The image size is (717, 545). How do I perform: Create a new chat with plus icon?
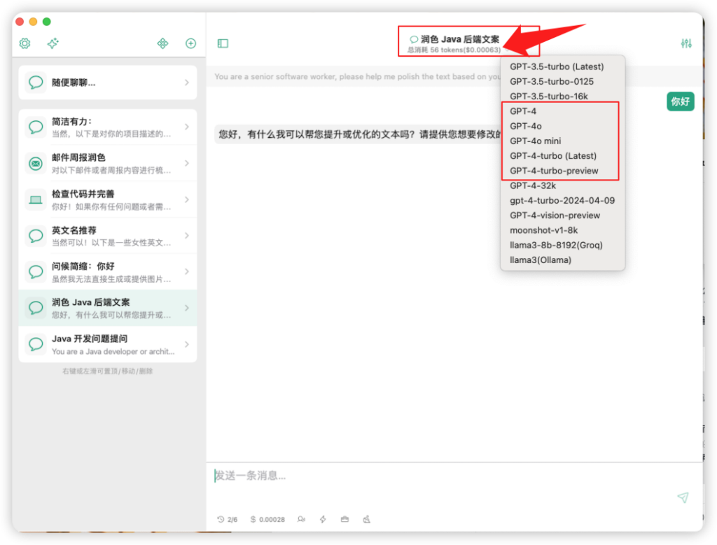click(x=190, y=43)
